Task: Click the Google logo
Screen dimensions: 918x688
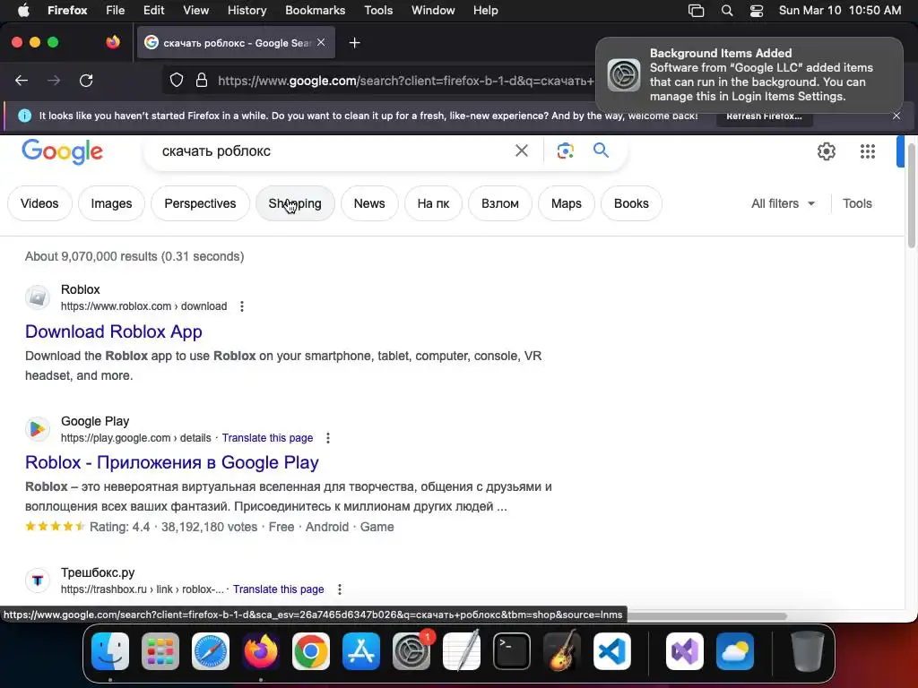Action: [63, 151]
